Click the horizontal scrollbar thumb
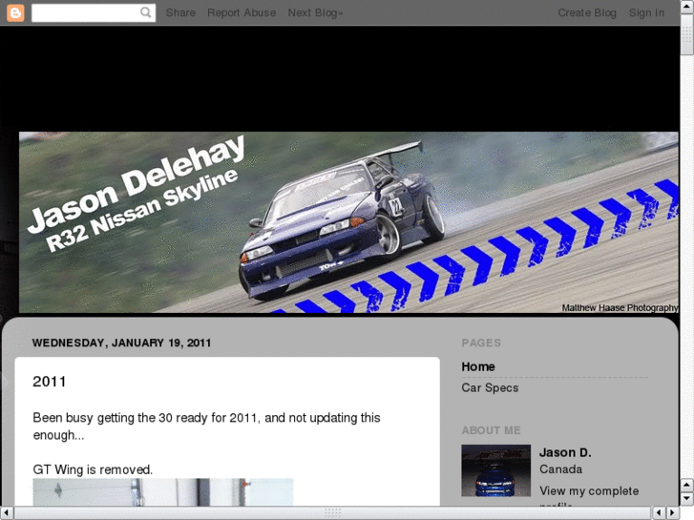This screenshot has width=694, height=520. tap(333, 513)
